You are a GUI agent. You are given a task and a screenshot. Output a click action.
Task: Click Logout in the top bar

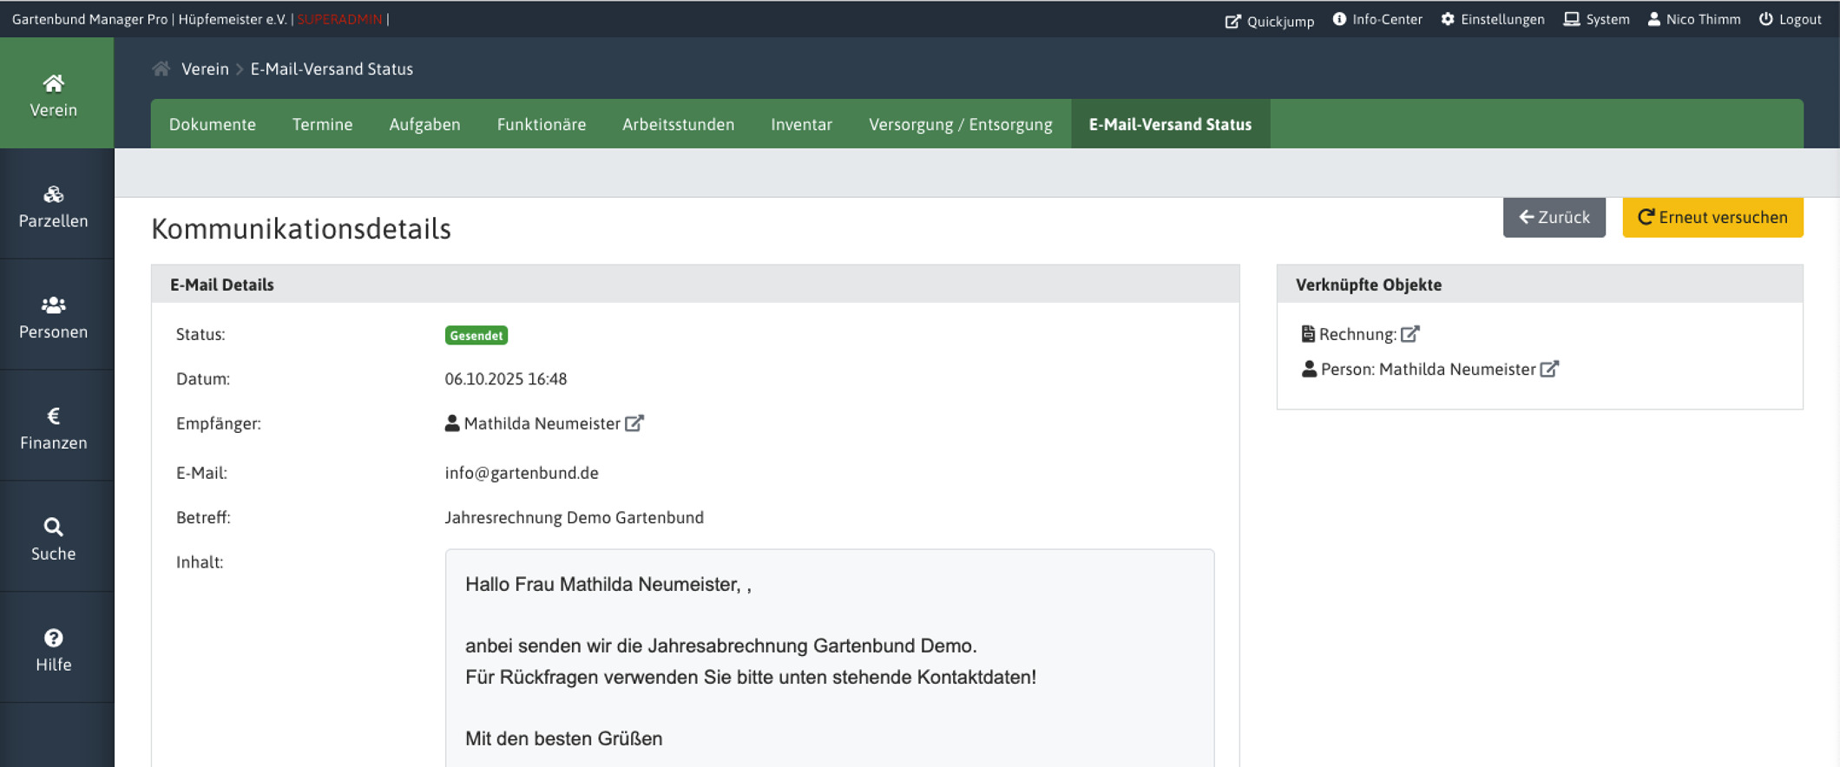(1790, 19)
